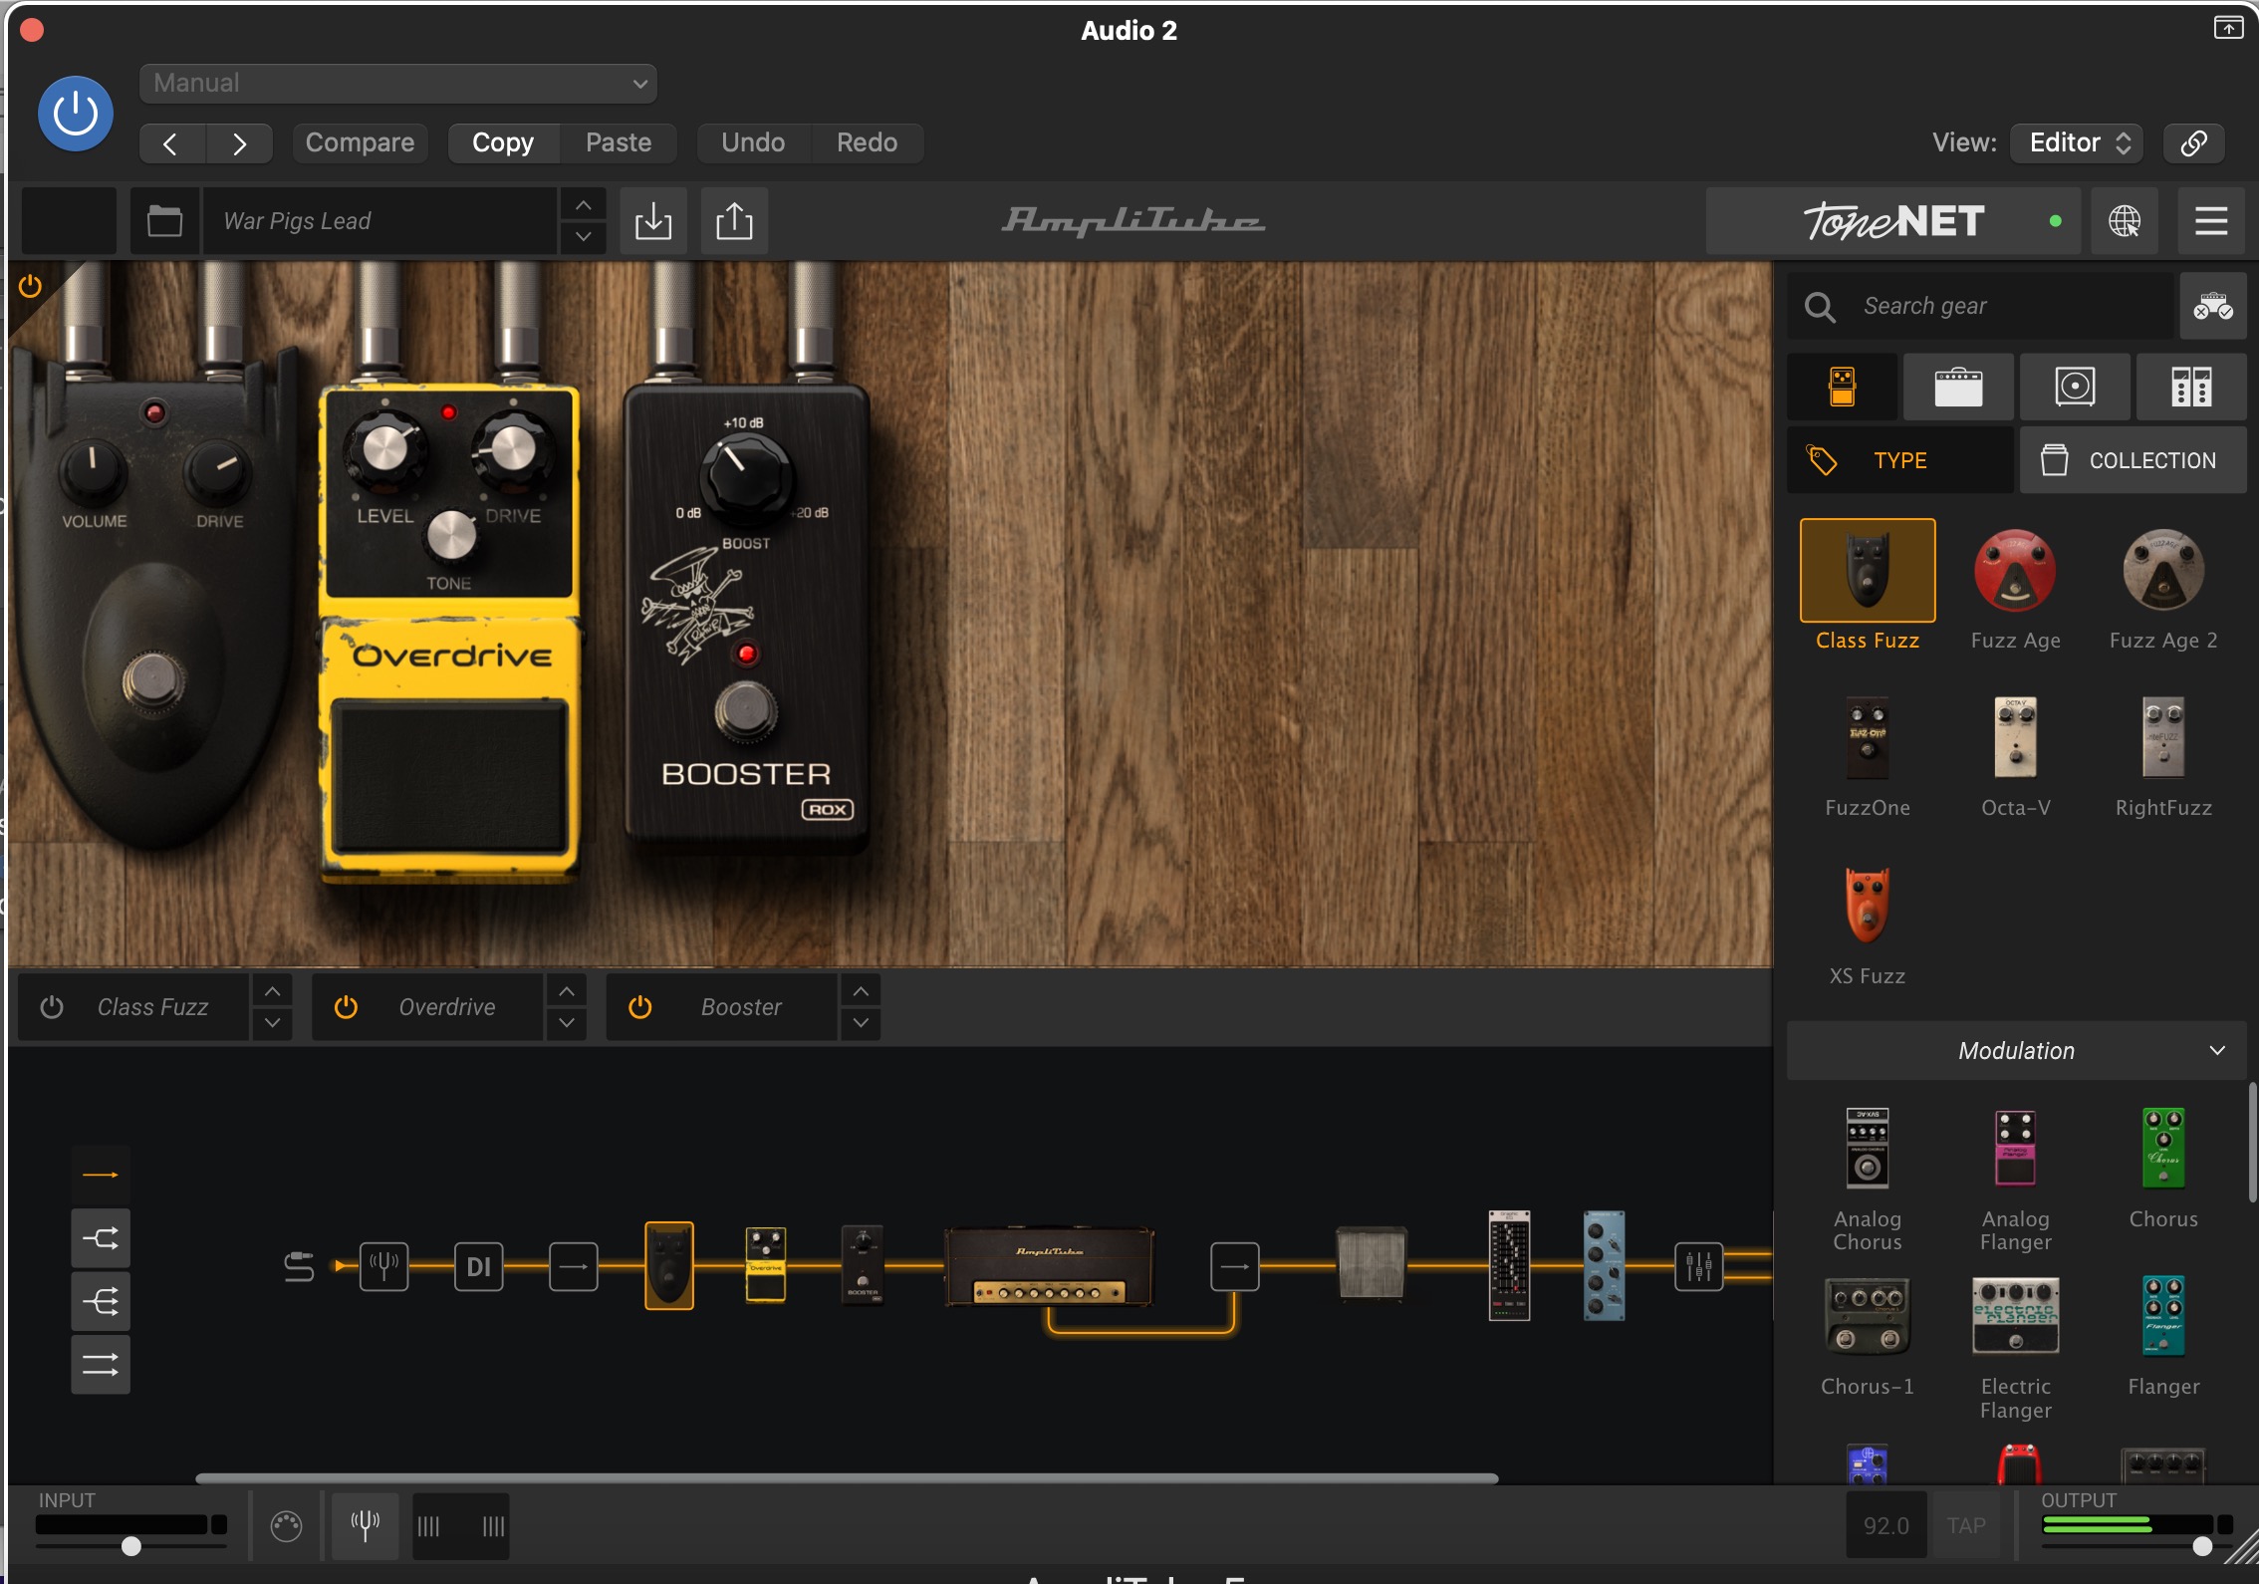
Task: Select the Class Fuzz gear thumbnail
Action: (1868, 570)
